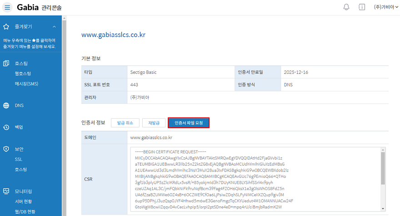
Task: Click the monitoring chart icon
Action: 6,191
